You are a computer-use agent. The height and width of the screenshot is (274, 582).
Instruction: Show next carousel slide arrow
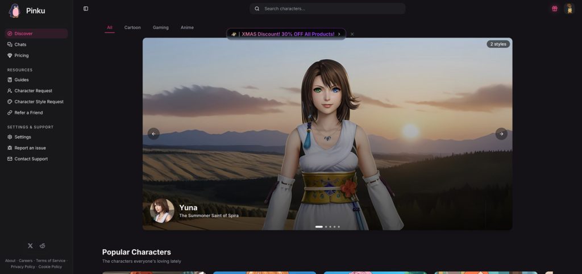point(501,134)
